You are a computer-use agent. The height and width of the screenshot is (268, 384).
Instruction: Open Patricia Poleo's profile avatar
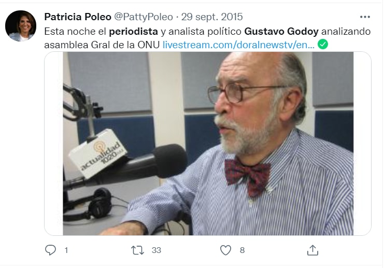click(x=21, y=26)
